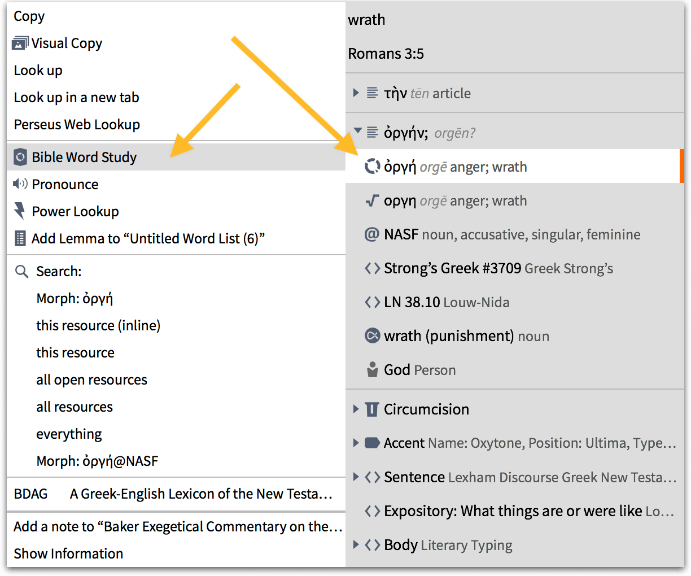This screenshot has height=576, width=691.
Task: Collapse the ὀργήν section
Action: [357, 131]
